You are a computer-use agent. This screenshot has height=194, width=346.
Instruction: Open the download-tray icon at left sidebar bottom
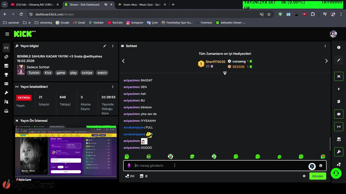tap(6, 111)
